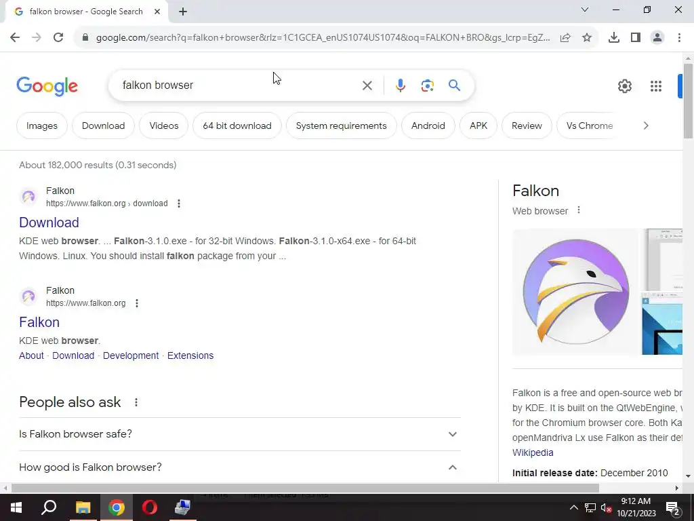Start voice search with microphone

400,85
